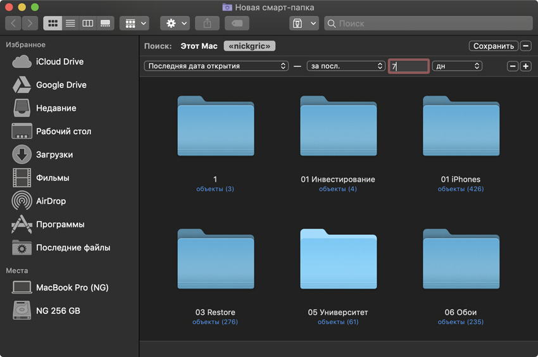The height and width of the screenshot is (357, 538).
Task: Select iCloud Drive in the sidebar
Action: click(59, 61)
